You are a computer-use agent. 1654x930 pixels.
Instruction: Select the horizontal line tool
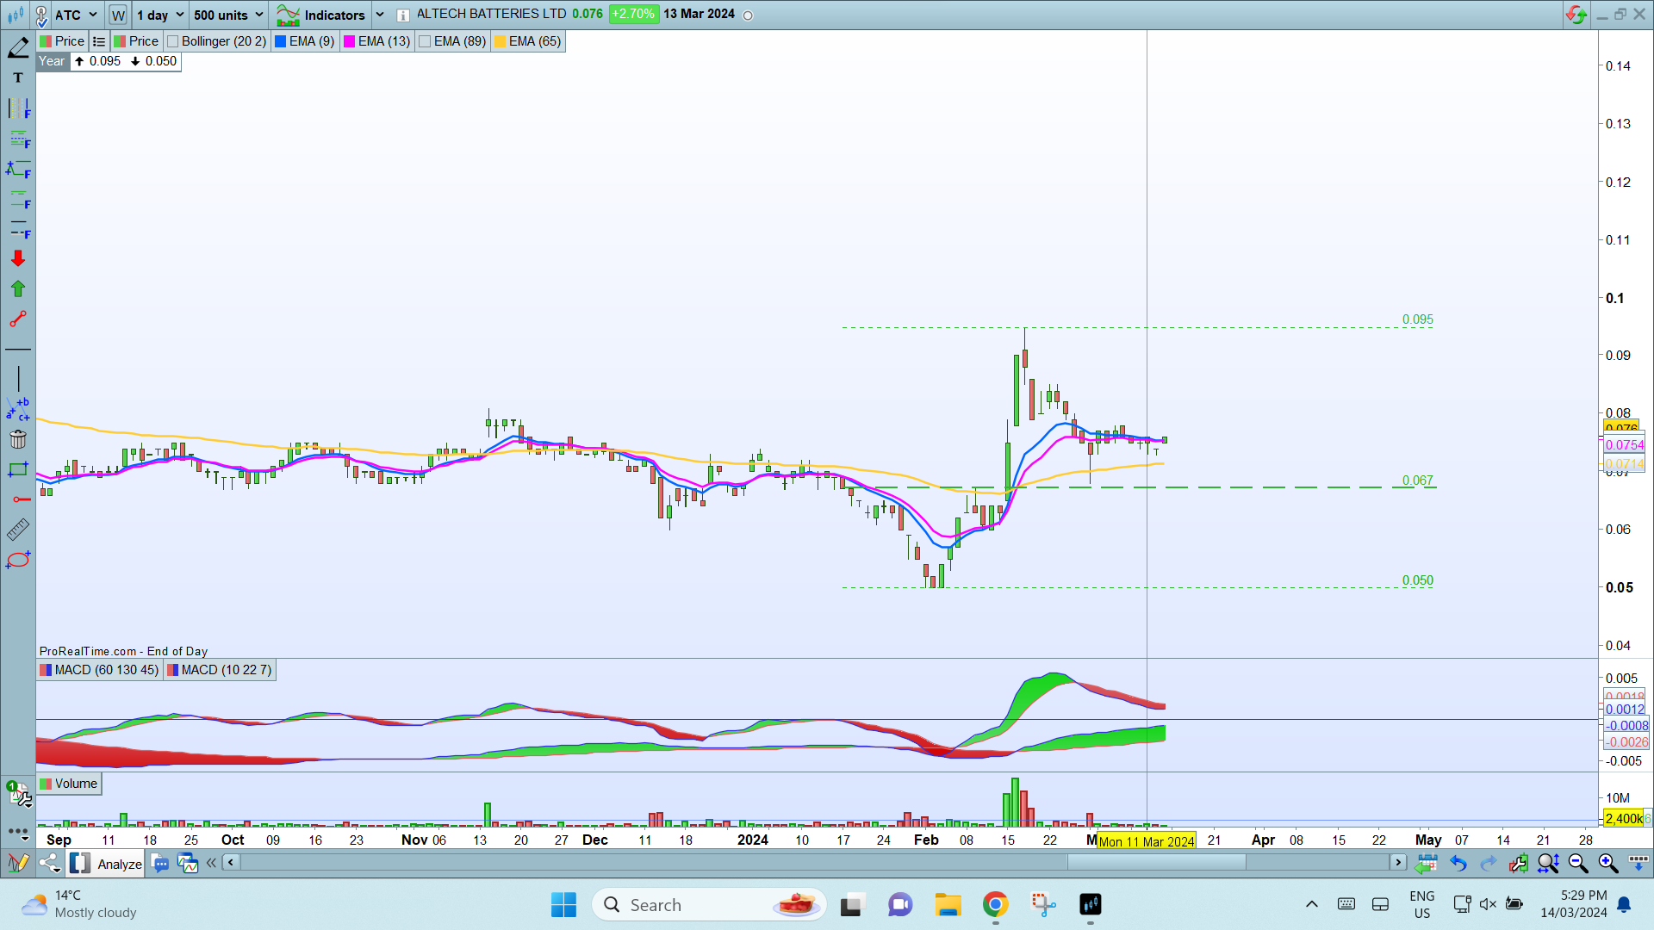click(18, 350)
